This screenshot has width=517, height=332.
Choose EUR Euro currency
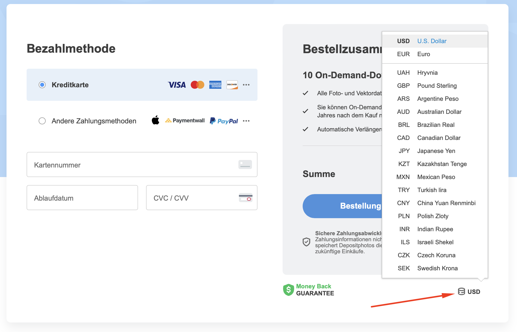coord(435,54)
